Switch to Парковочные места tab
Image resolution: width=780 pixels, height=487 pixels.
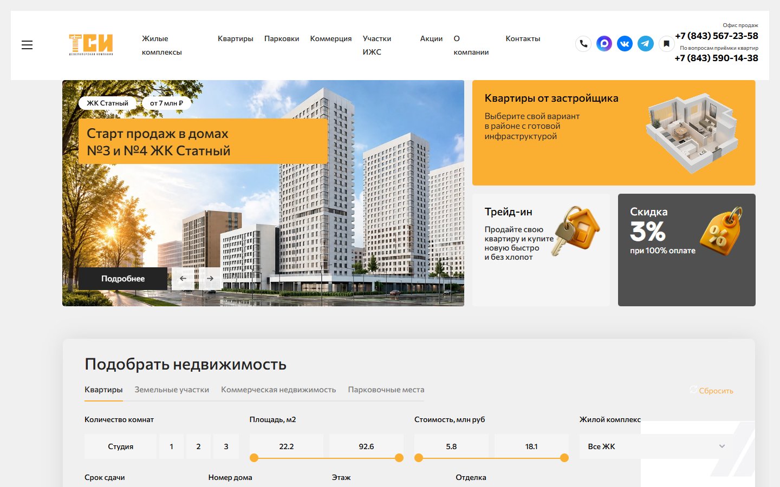pyautogui.click(x=386, y=390)
